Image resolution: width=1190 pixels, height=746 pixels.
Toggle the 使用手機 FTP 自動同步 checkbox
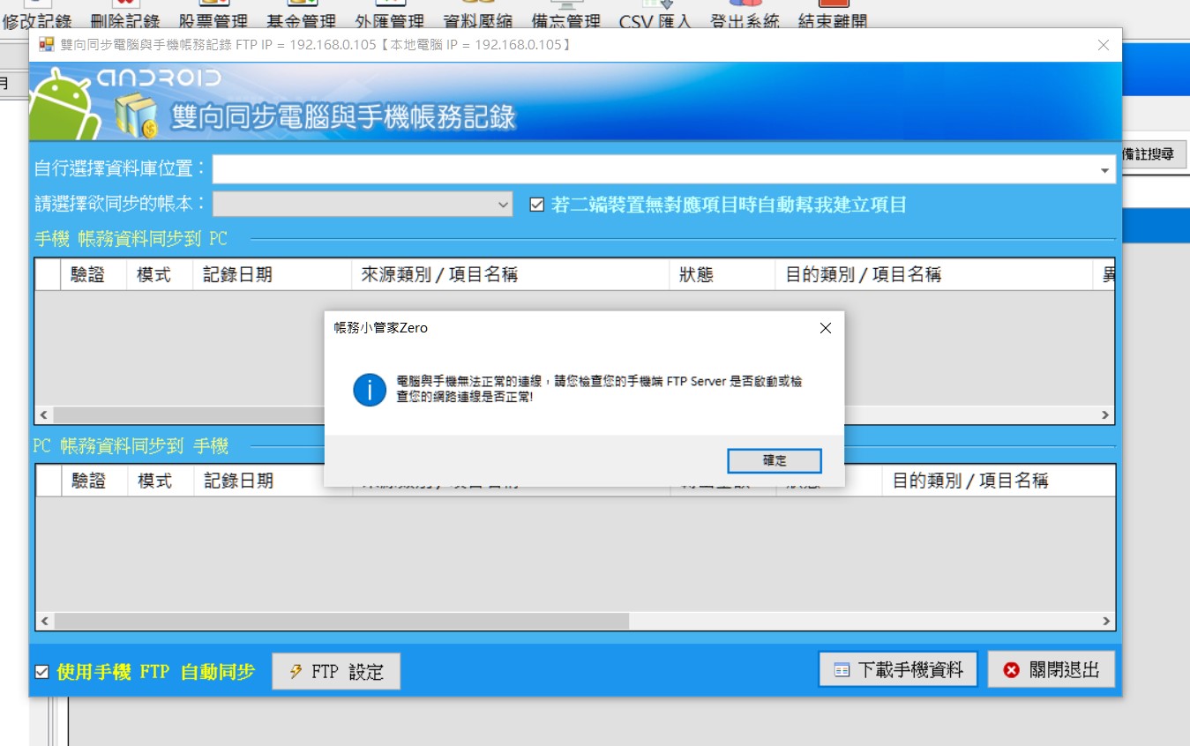click(41, 672)
